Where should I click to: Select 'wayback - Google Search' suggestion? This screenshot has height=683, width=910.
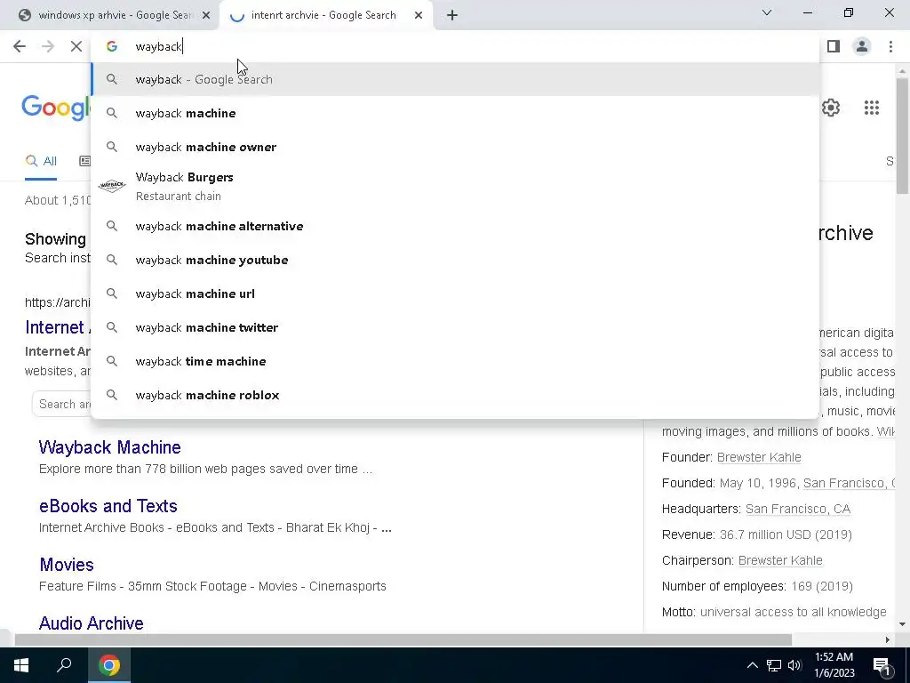click(455, 79)
